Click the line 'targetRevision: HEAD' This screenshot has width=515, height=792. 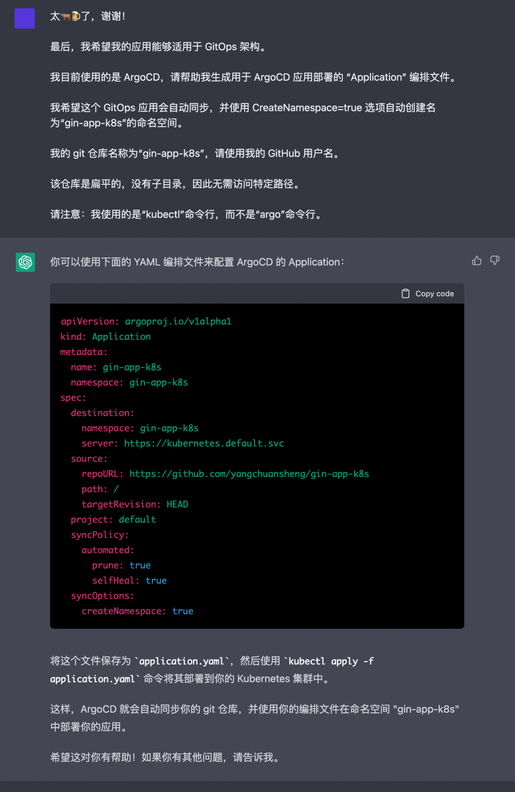coord(134,505)
